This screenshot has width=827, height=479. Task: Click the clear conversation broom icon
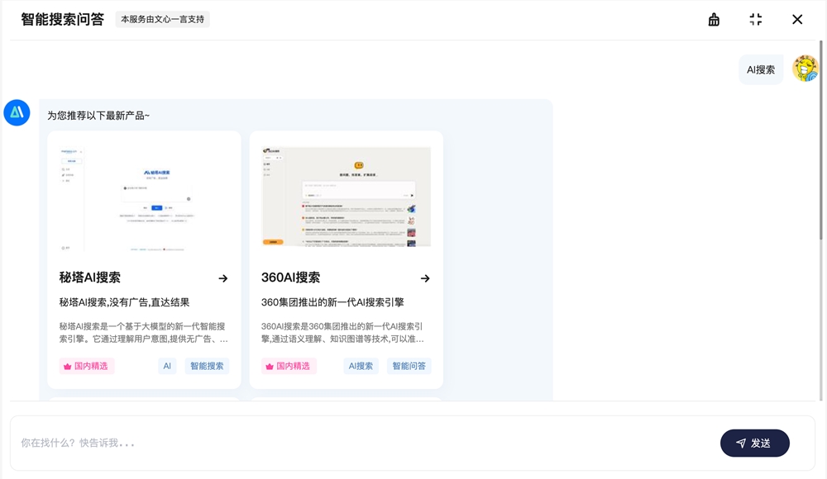point(714,19)
